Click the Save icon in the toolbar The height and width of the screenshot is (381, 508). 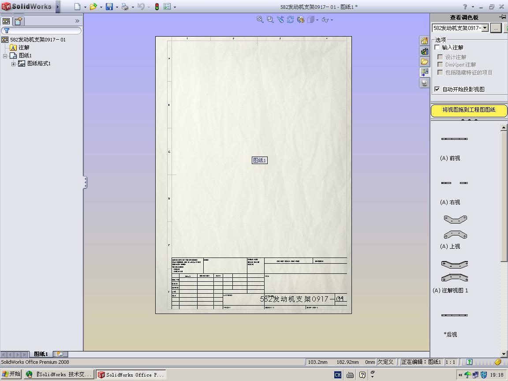pos(109,7)
